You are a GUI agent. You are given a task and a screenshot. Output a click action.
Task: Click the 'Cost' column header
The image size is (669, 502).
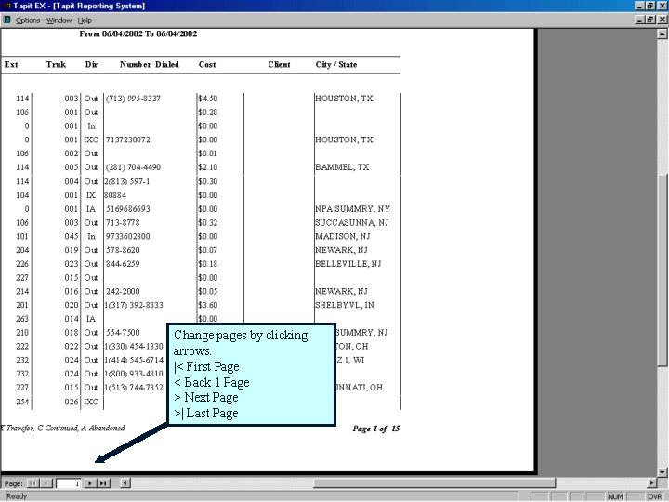point(207,64)
